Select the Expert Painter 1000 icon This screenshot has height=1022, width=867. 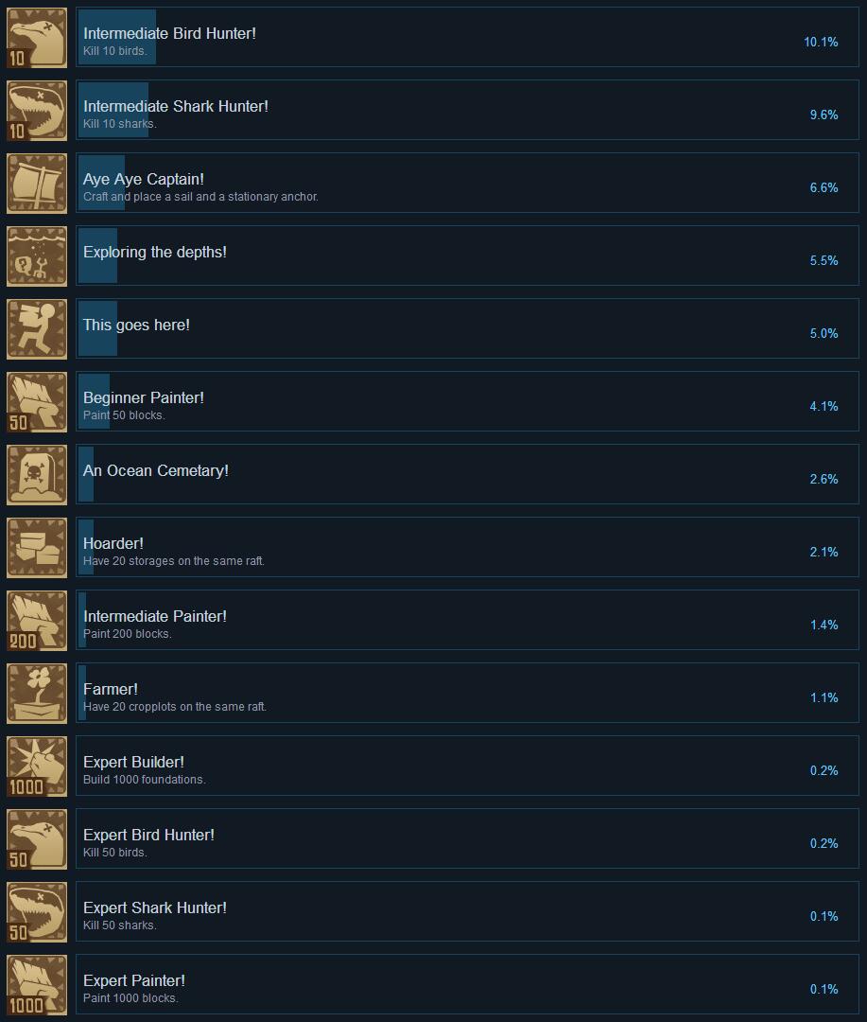(37, 985)
